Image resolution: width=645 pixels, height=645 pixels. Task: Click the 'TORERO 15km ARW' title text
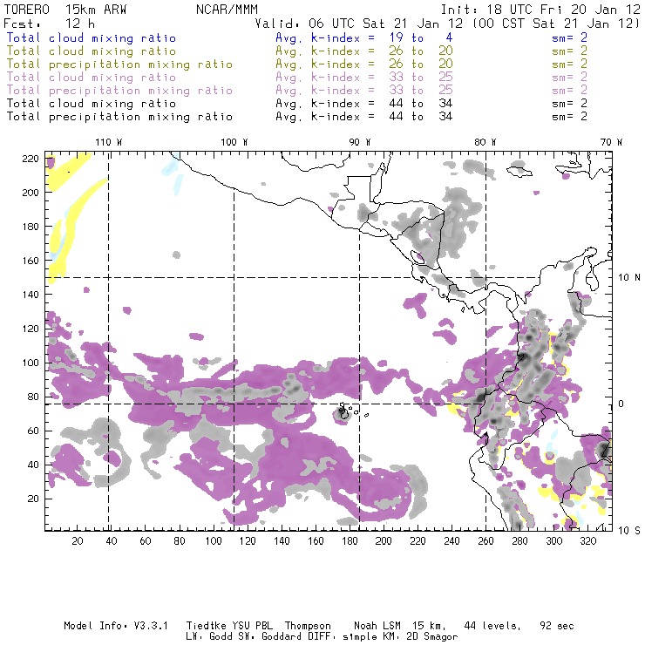coord(65,10)
